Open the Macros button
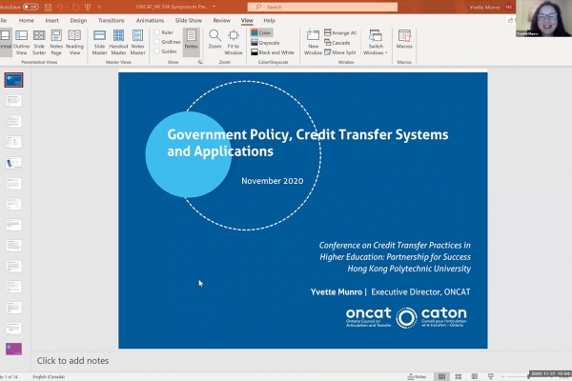The image size is (572, 381). (x=404, y=39)
